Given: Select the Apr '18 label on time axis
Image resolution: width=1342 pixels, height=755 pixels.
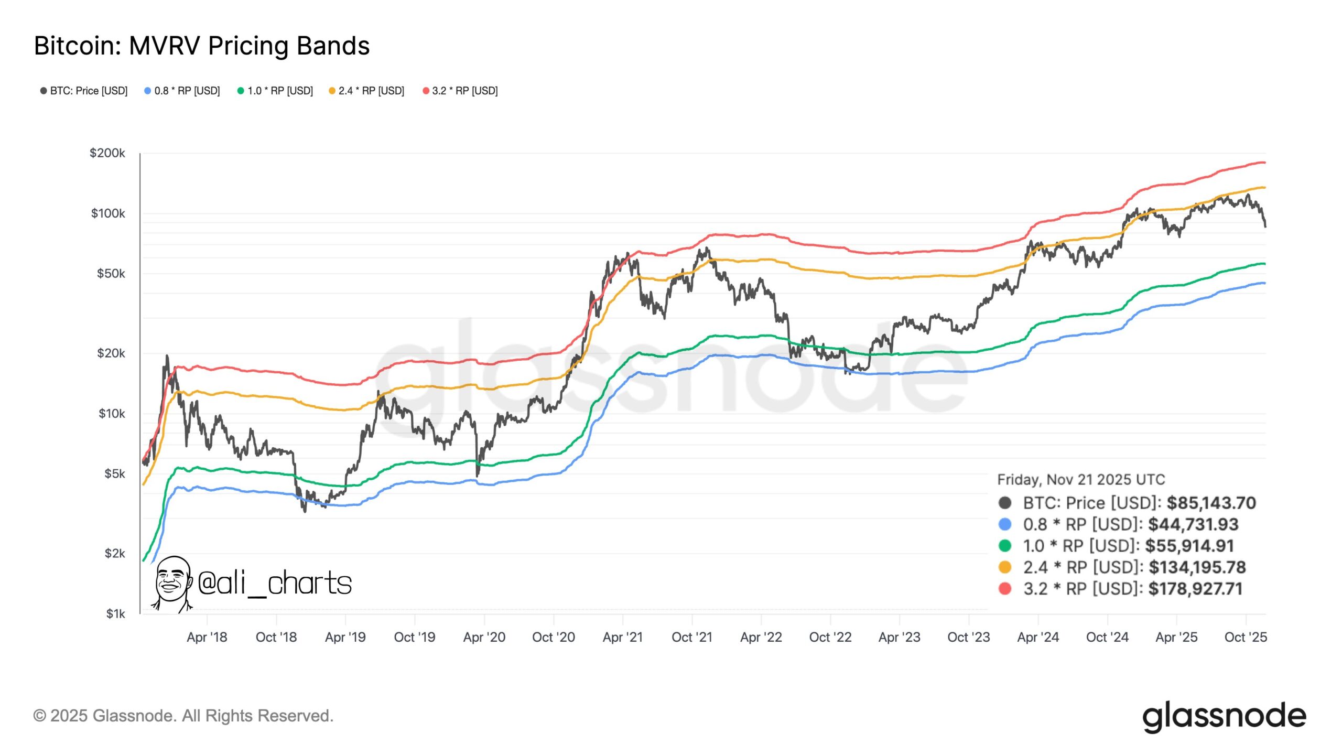Looking at the screenshot, I should [x=207, y=637].
